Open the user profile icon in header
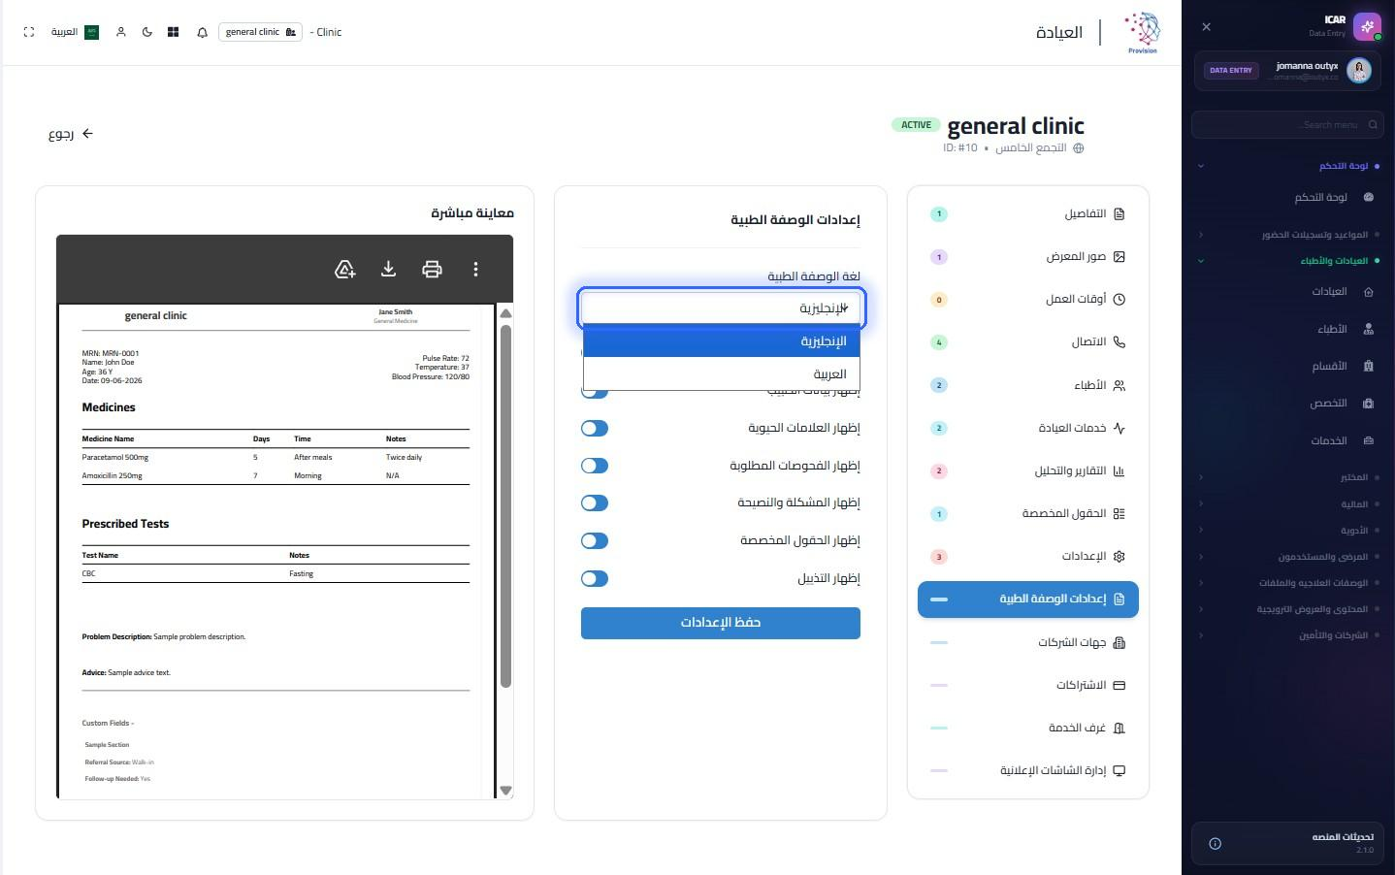The width and height of the screenshot is (1395, 875). tap(121, 32)
